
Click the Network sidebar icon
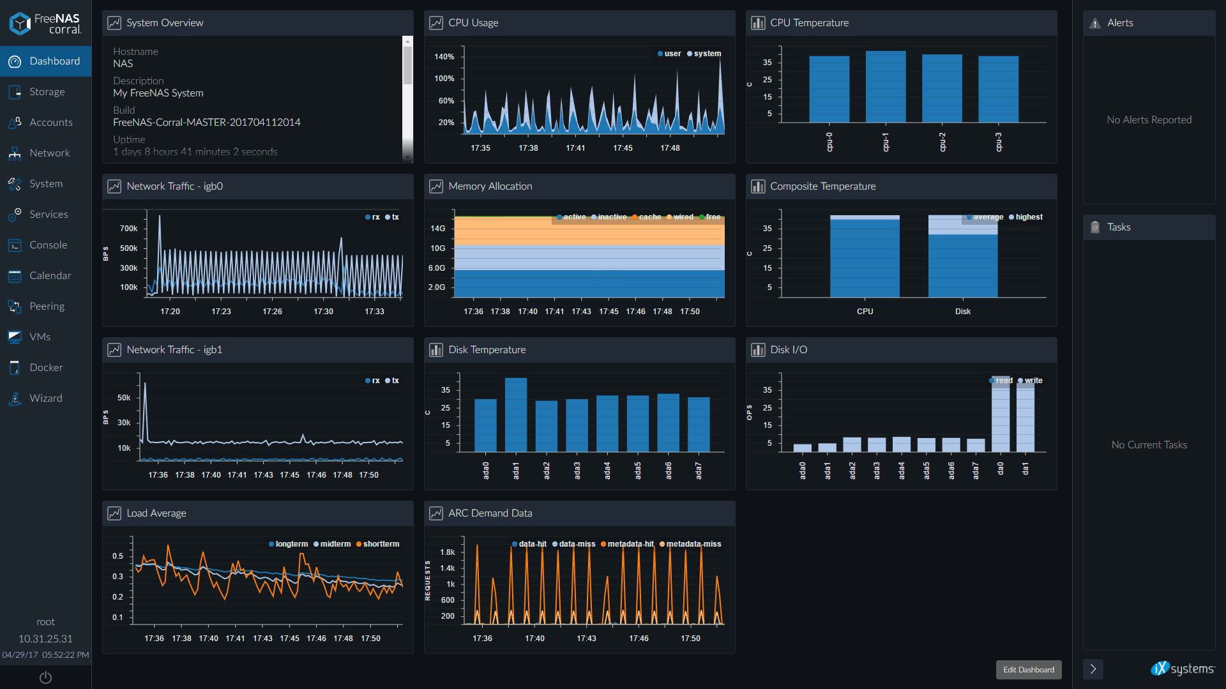[x=15, y=153]
